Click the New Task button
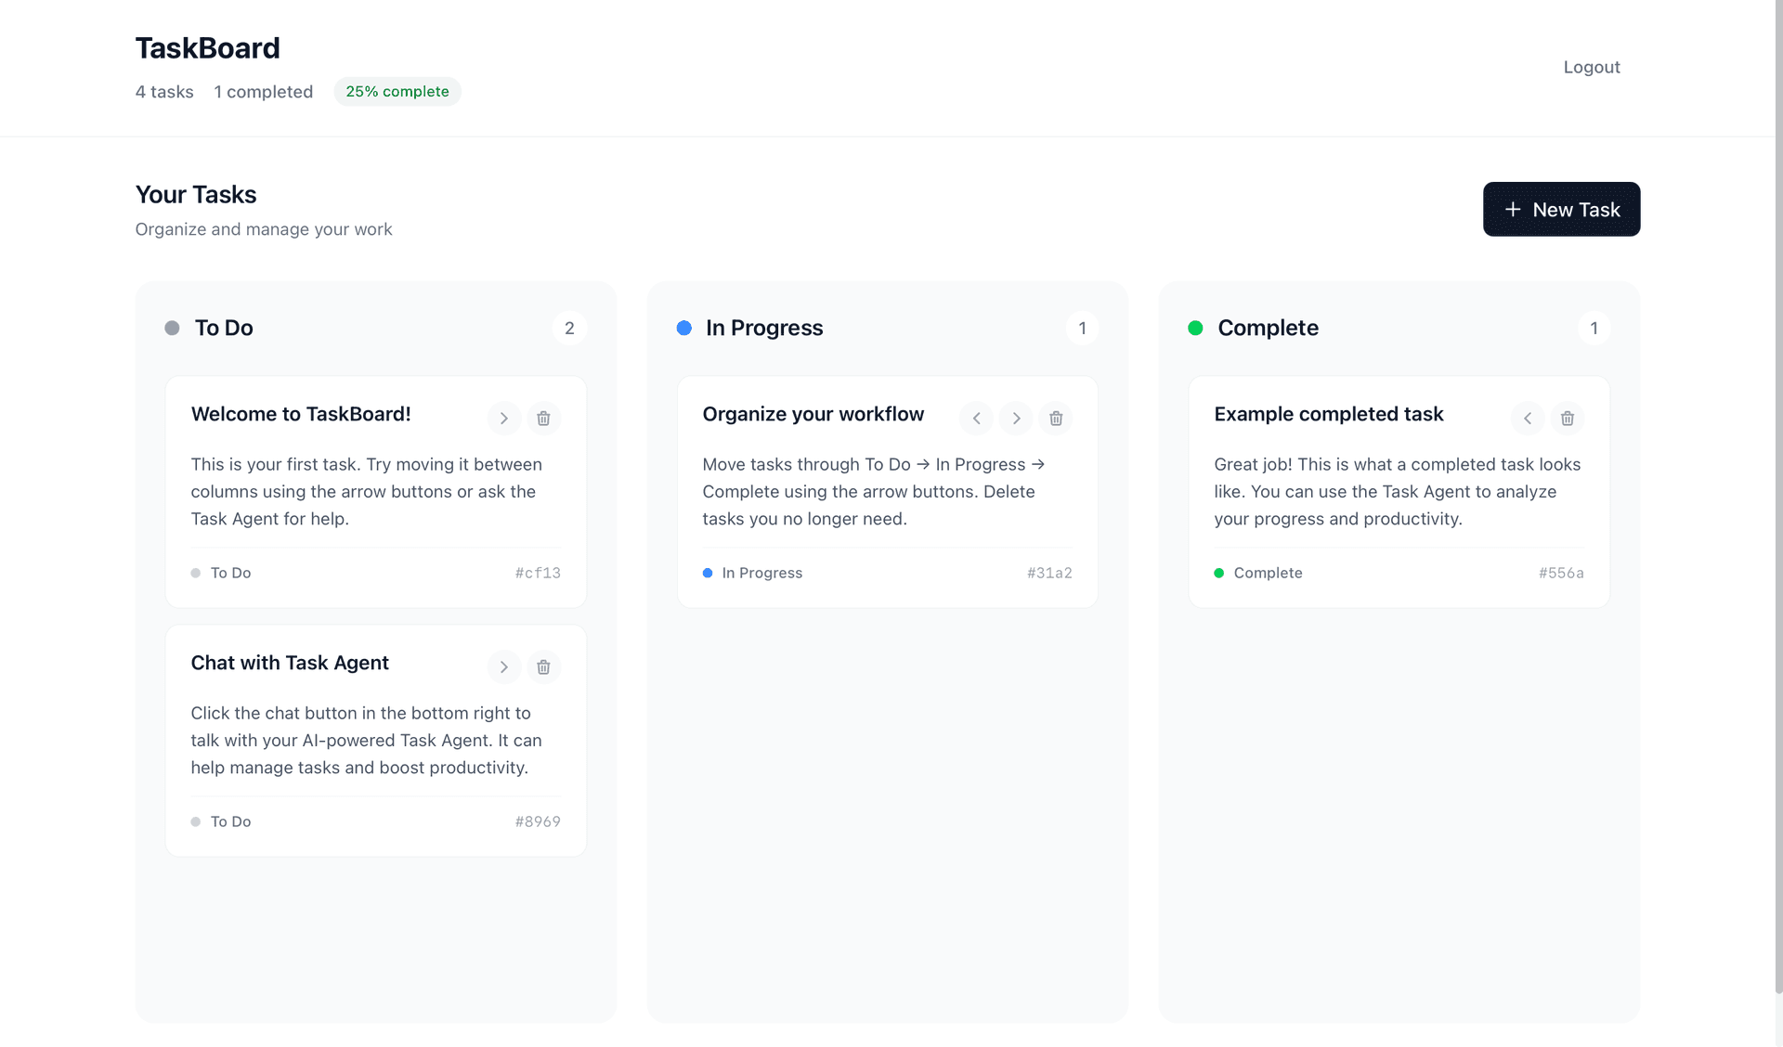The width and height of the screenshot is (1783, 1047). 1561,209
